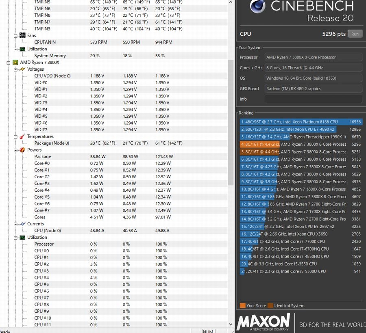
Task: Click the brown Identical System legend swatch
Action: [270, 306]
